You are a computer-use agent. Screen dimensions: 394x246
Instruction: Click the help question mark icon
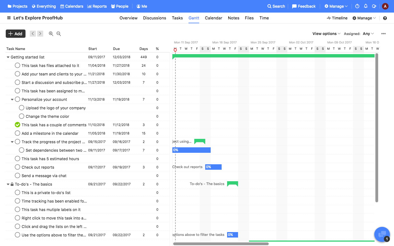[385, 18]
